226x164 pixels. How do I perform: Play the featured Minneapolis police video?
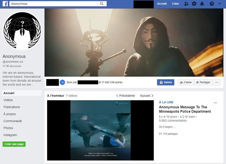[x=100, y=130]
